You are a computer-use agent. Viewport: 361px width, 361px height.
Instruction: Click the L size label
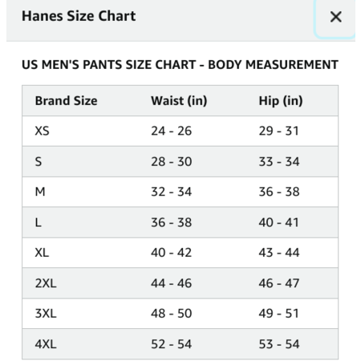(x=39, y=222)
